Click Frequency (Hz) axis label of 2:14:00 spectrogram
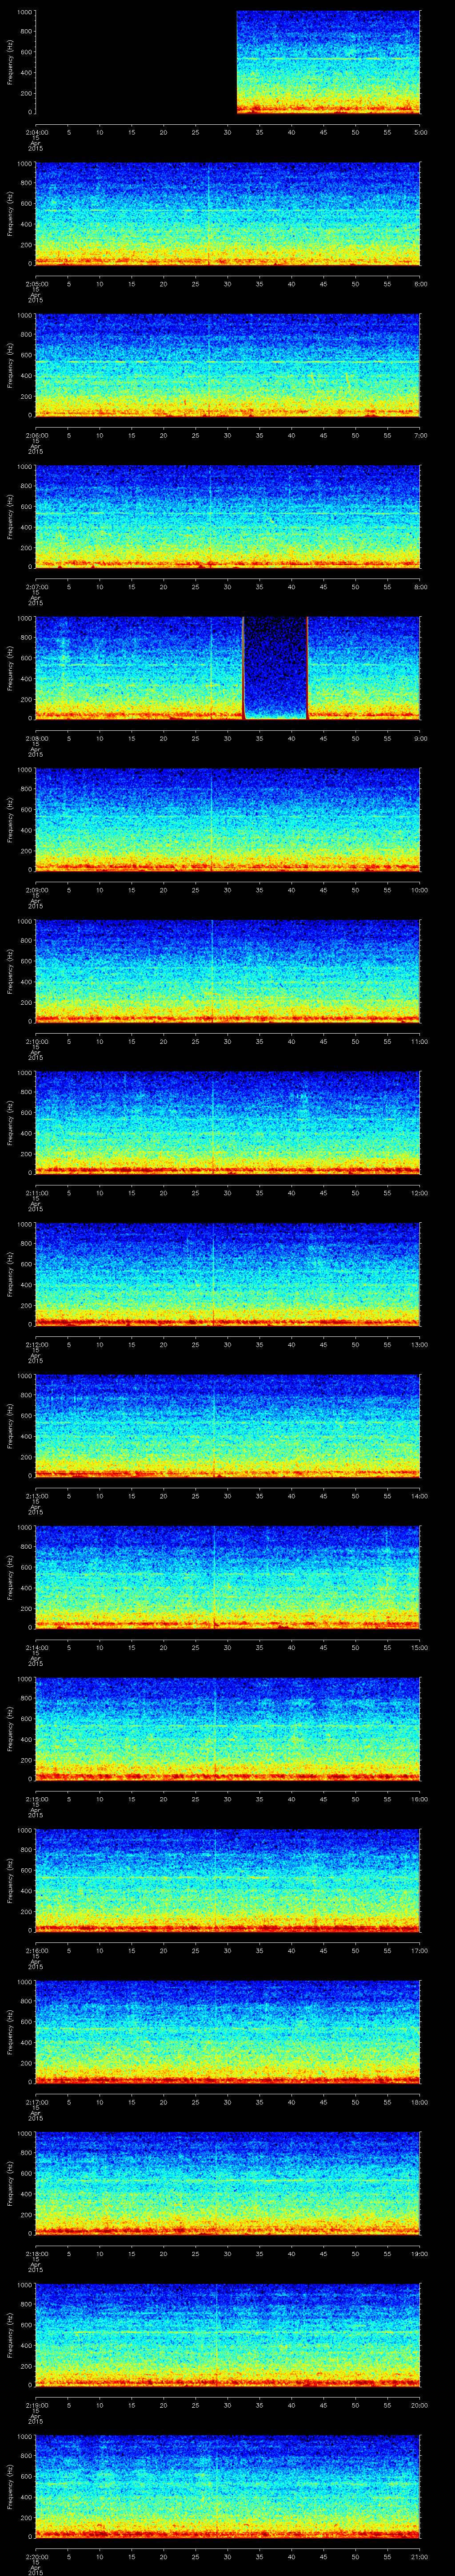The height and width of the screenshot is (2576, 455). pyautogui.click(x=10, y=1577)
